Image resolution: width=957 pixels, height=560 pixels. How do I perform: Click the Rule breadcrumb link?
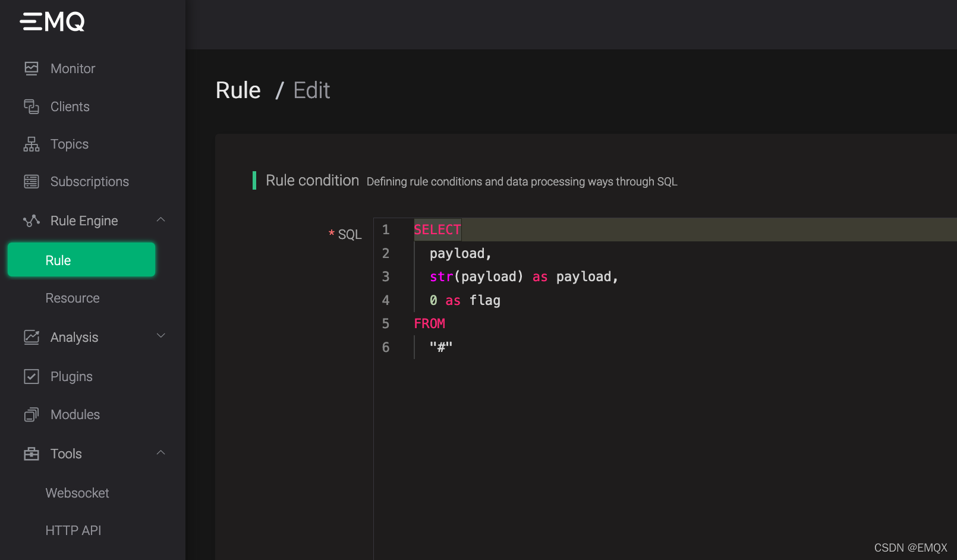tap(238, 90)
